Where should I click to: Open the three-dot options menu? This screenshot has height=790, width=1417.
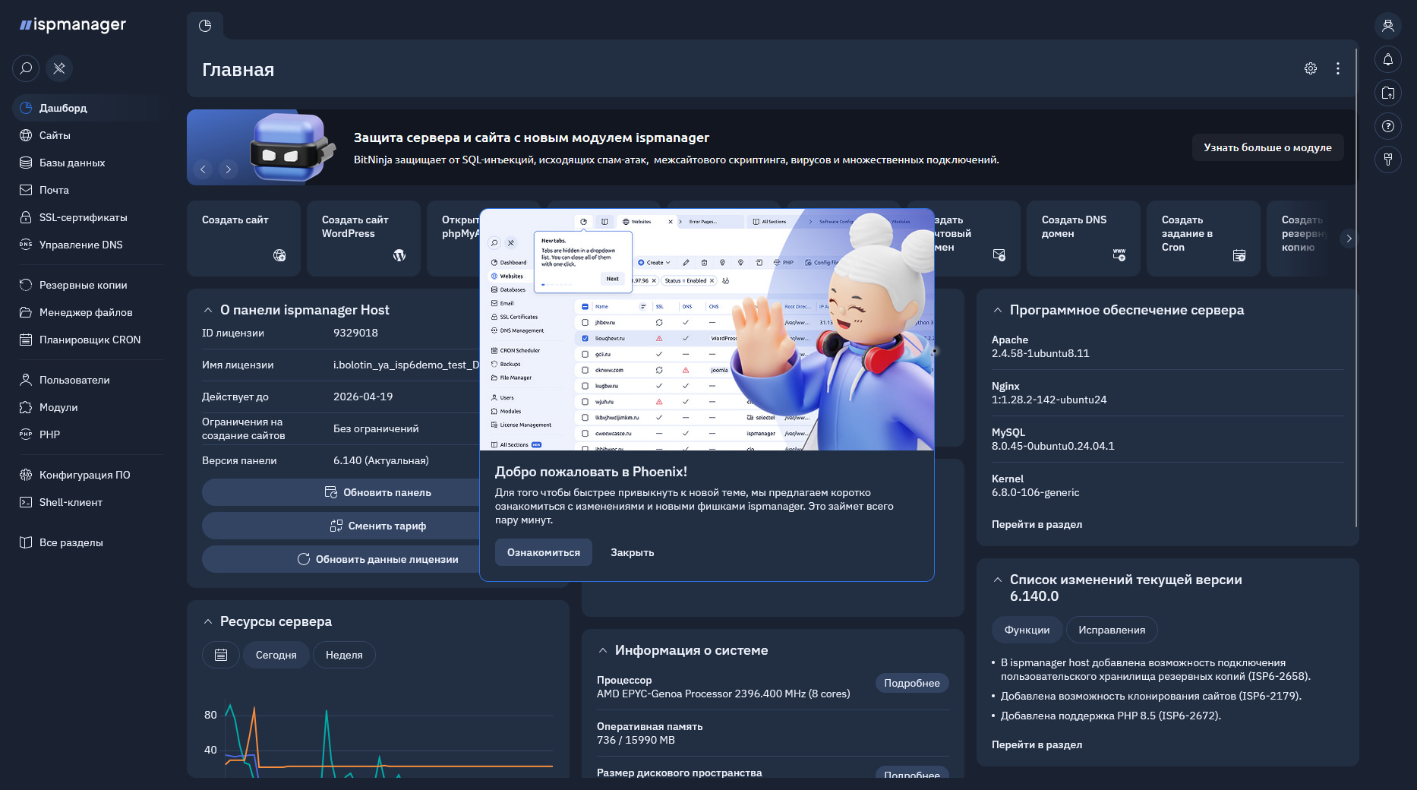(1338, 68)
